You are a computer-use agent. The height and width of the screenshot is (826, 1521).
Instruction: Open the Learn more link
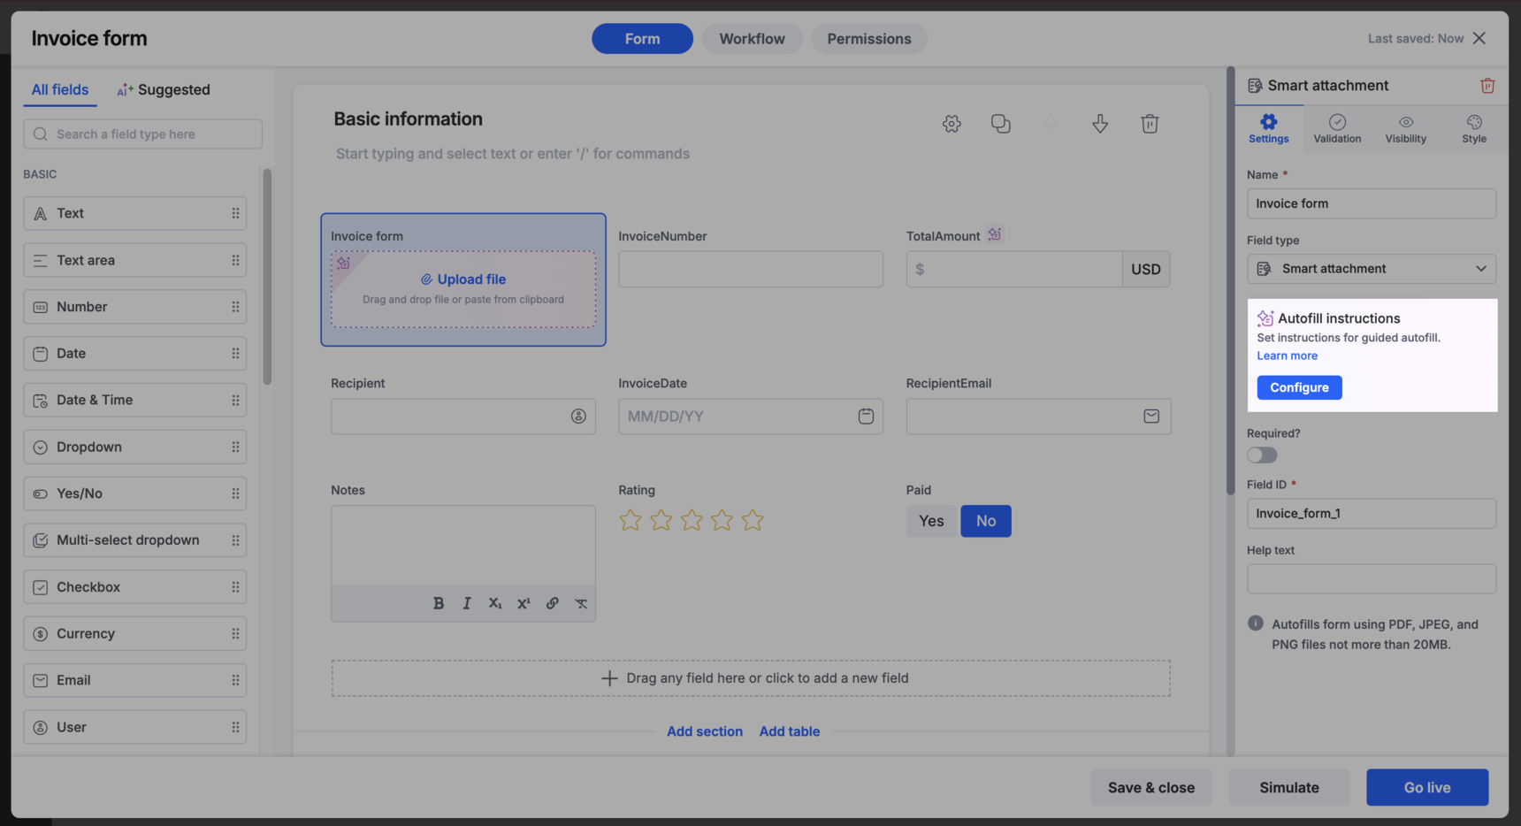(x=1287, y=356)
